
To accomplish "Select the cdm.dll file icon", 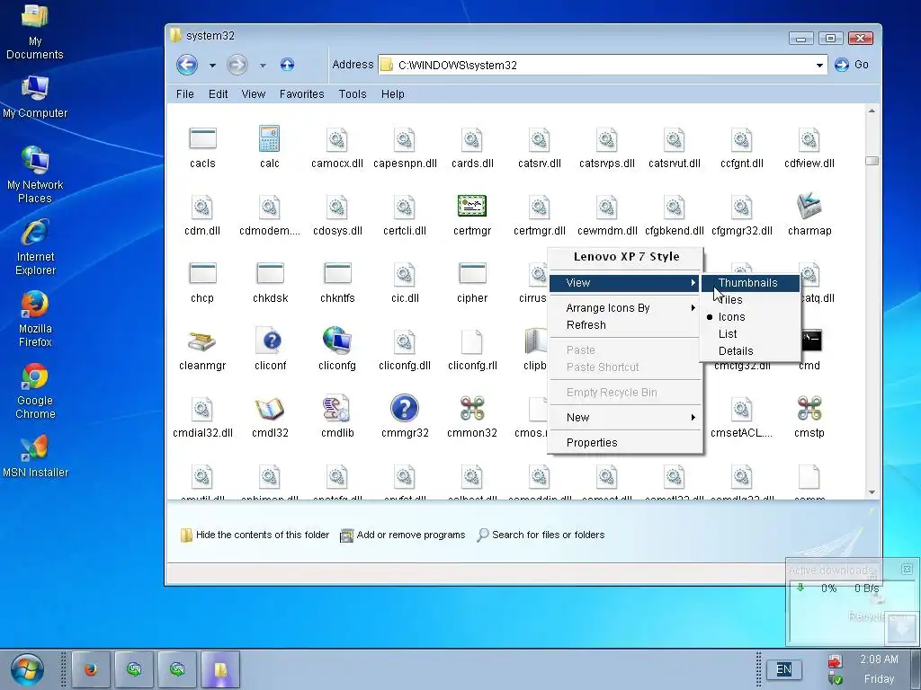I will (202, 208).
